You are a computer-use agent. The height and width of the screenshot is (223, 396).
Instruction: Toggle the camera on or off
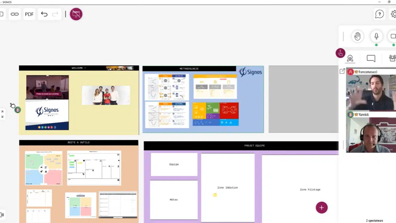tap(393, 36)
